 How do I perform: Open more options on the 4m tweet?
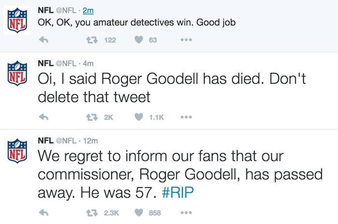[186, 117]
